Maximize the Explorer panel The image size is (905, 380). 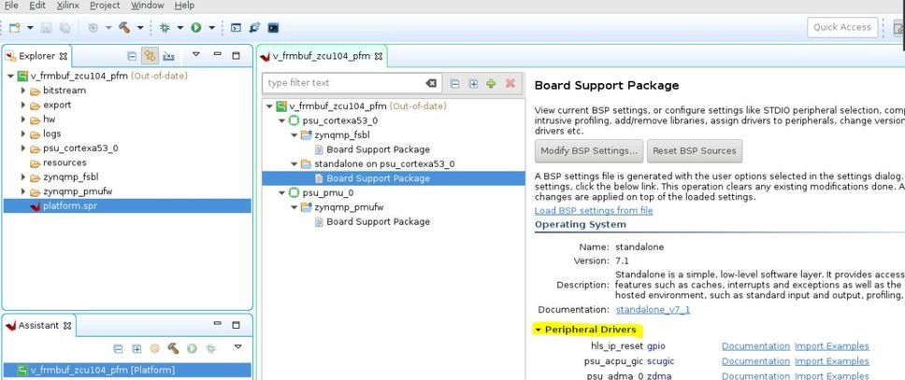click(x=236, y=55)
